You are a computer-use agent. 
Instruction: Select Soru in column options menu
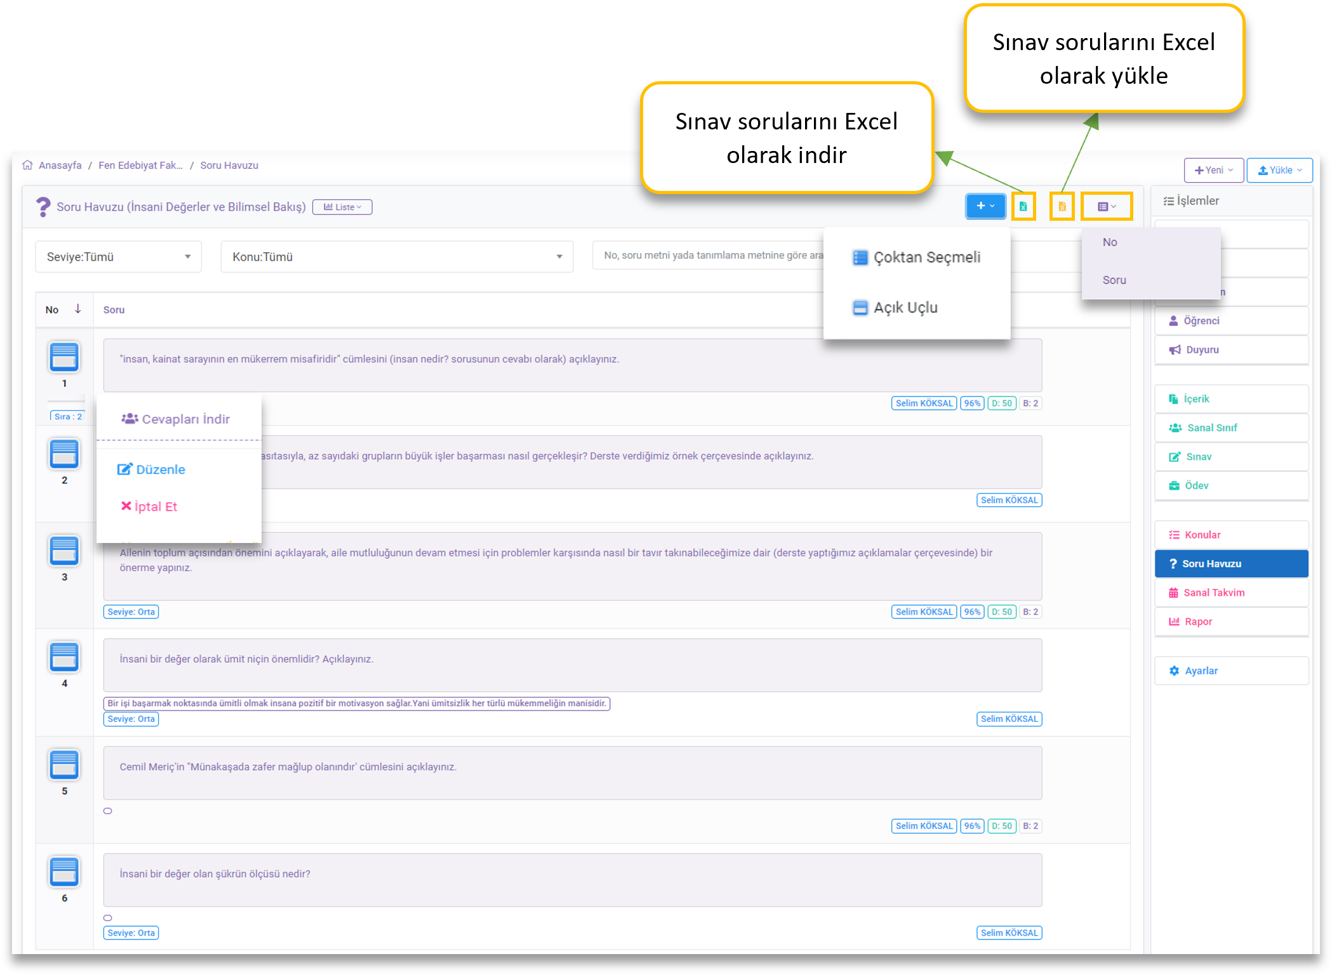tap(1114, 280)
